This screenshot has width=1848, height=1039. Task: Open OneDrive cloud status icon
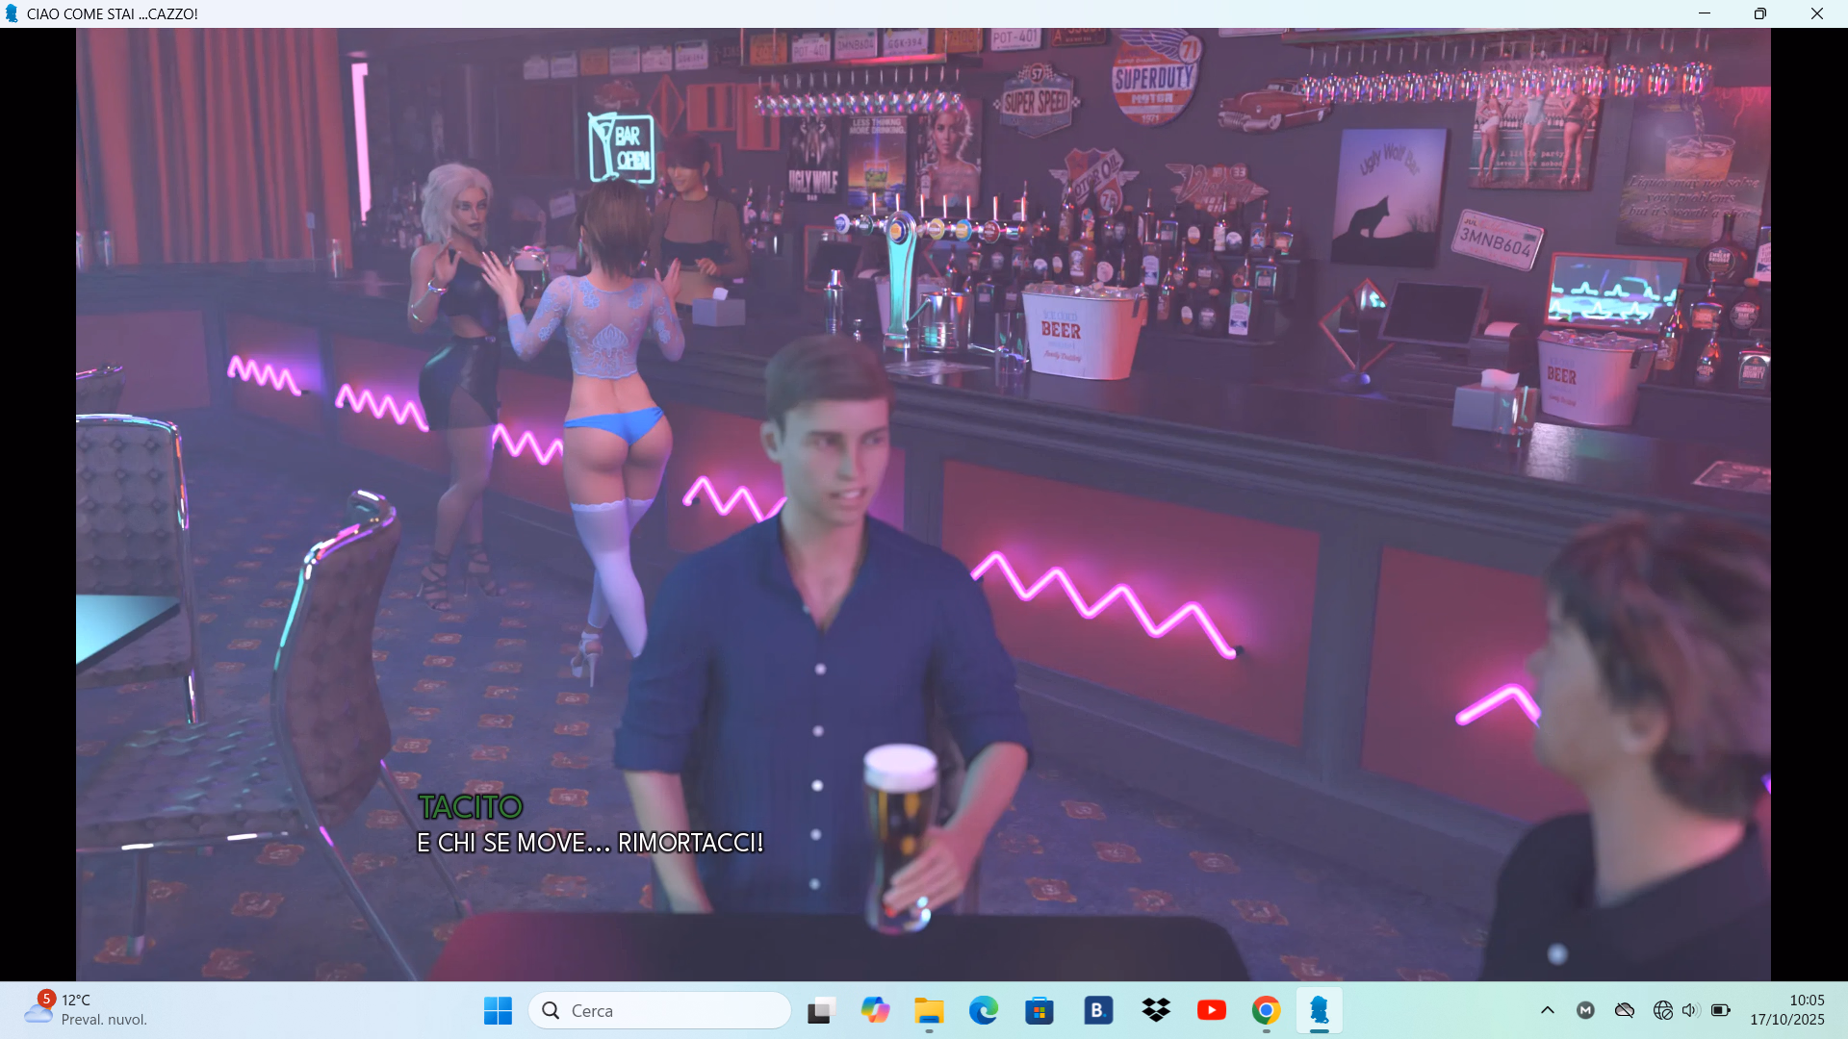click(1625, 1010)
